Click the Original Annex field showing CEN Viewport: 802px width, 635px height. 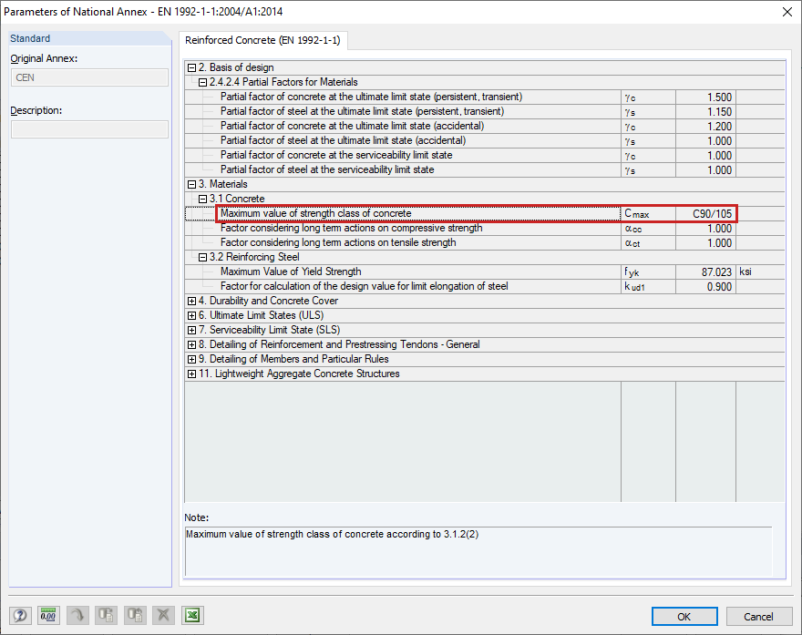point(89,77)
